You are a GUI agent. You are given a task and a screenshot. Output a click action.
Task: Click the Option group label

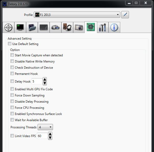pos(15,50)
